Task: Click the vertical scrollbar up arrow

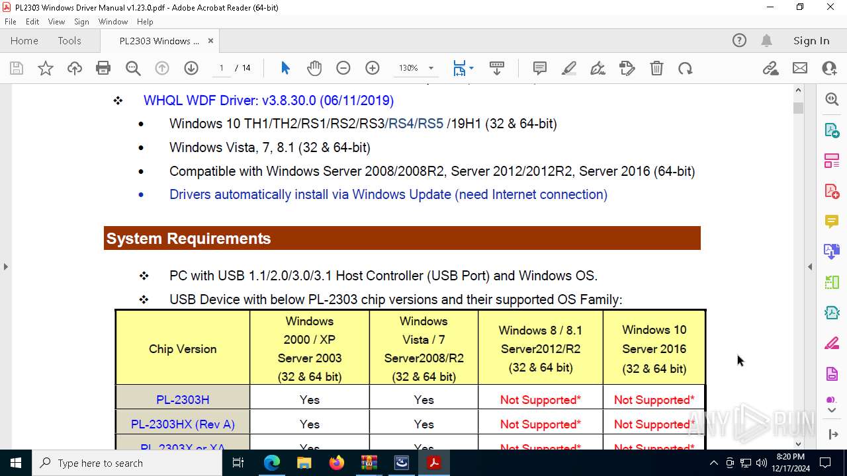Action: click(798, 91)
